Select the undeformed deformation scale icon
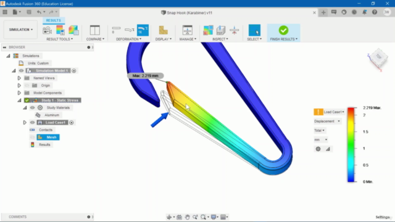 [x=116, y=30]
